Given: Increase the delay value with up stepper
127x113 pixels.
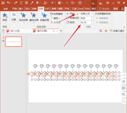Looking at the screenshot, I should 92,22.
